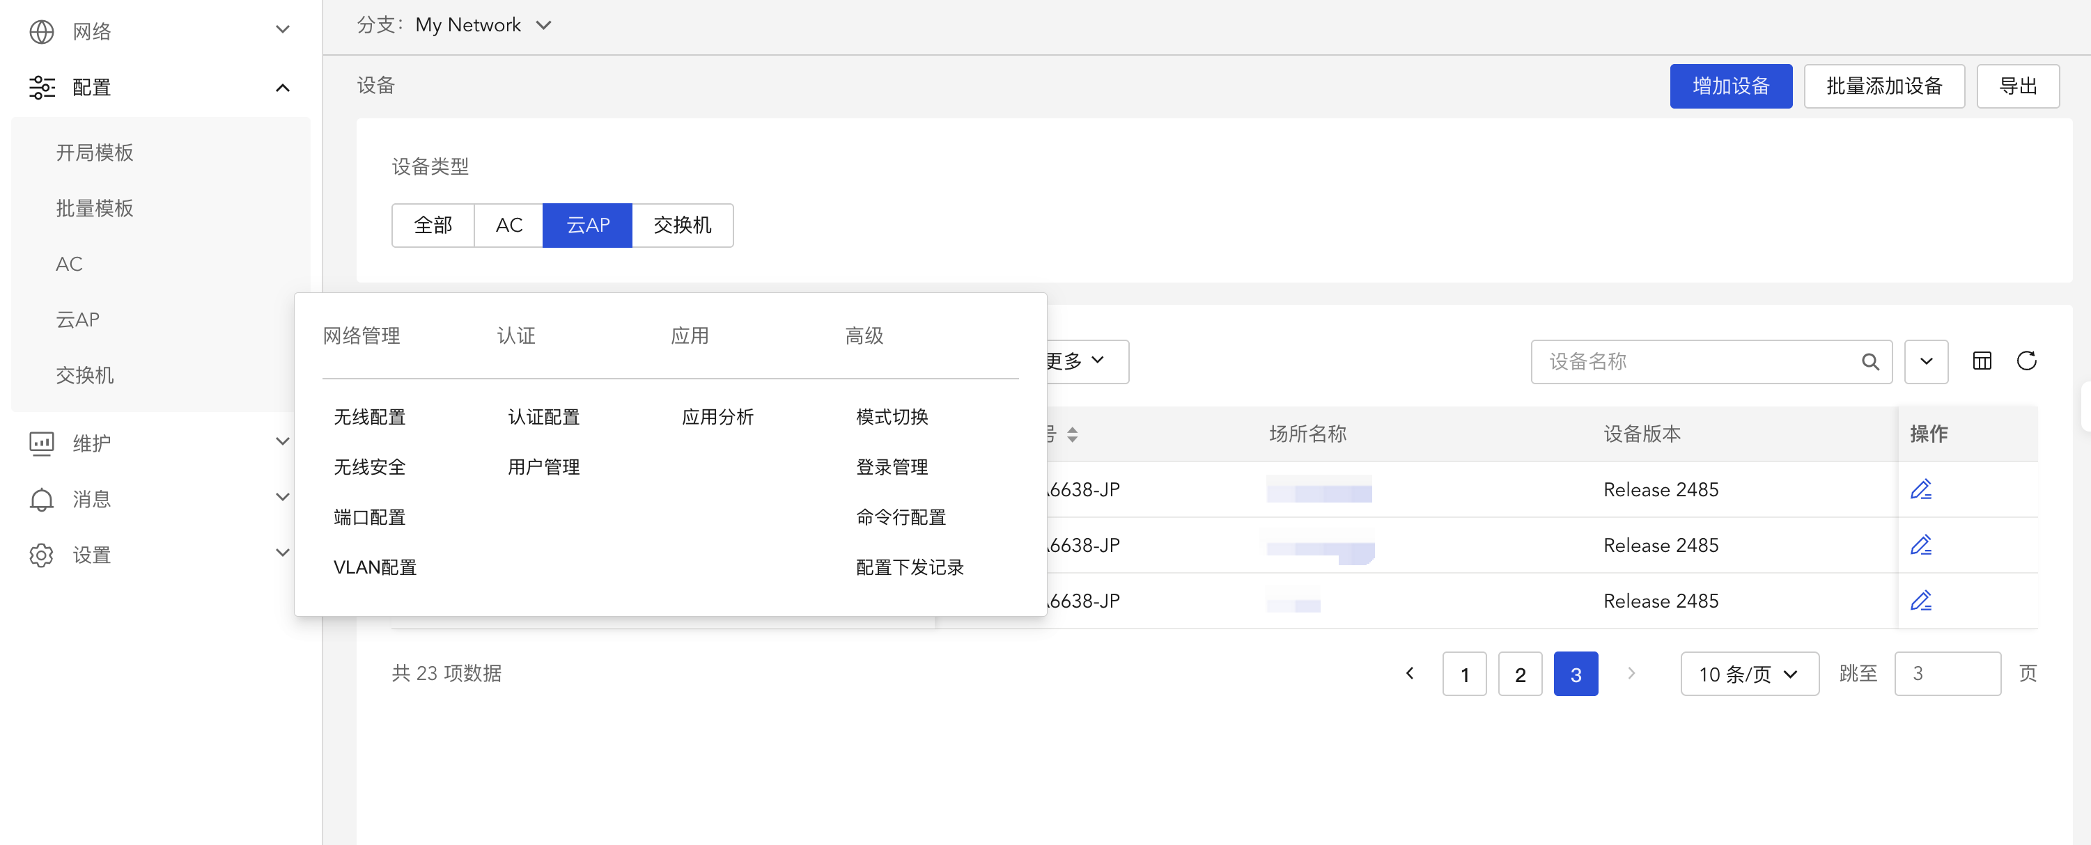Screen dimensions: 2091x845
Task: Click edit icon in third device row
Action: coord(1920,601)
